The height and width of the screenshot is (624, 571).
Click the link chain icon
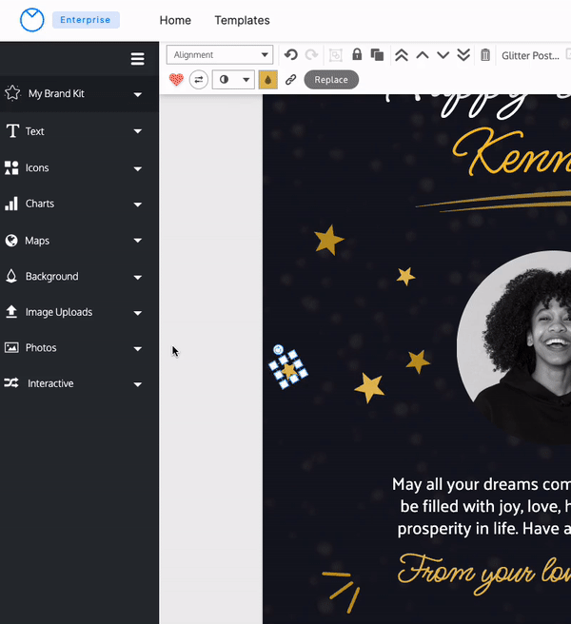coord(291,80)
